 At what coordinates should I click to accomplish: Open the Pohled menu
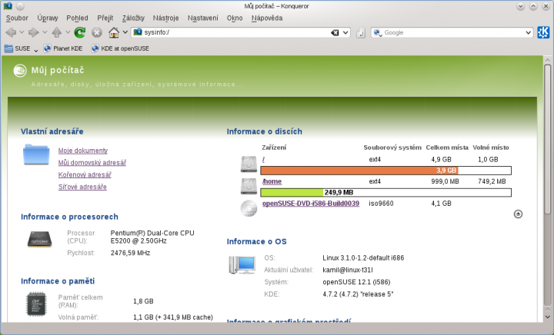[77, 18]
